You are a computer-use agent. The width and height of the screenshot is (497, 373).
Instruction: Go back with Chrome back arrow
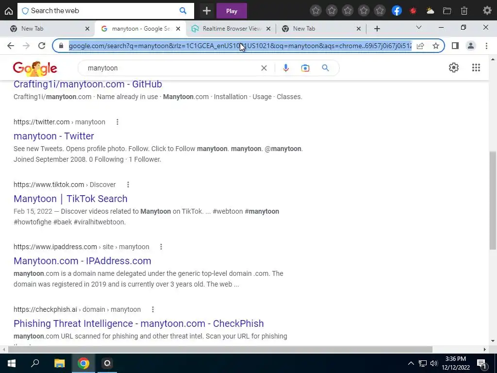click(11, 46)
